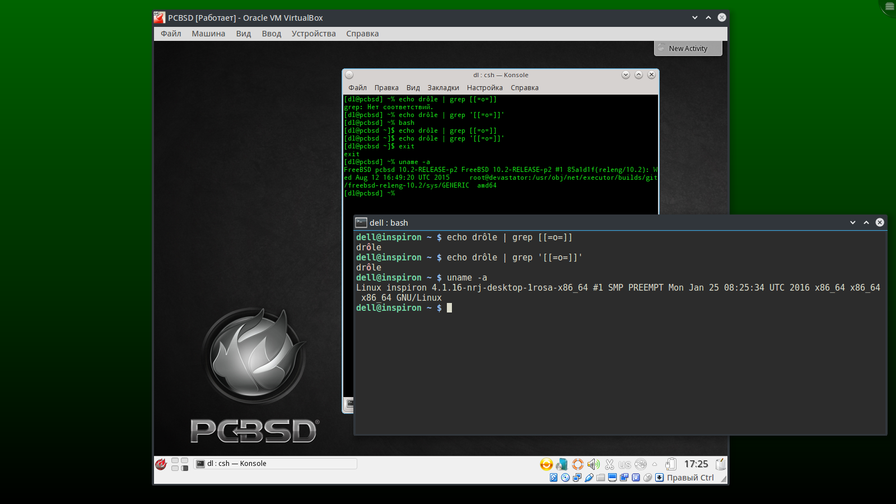This screenshot has height=504, width=896.
Task: Expand hidden system tray icons arrow
Action: pyautogui.click(x=654, y=464)
